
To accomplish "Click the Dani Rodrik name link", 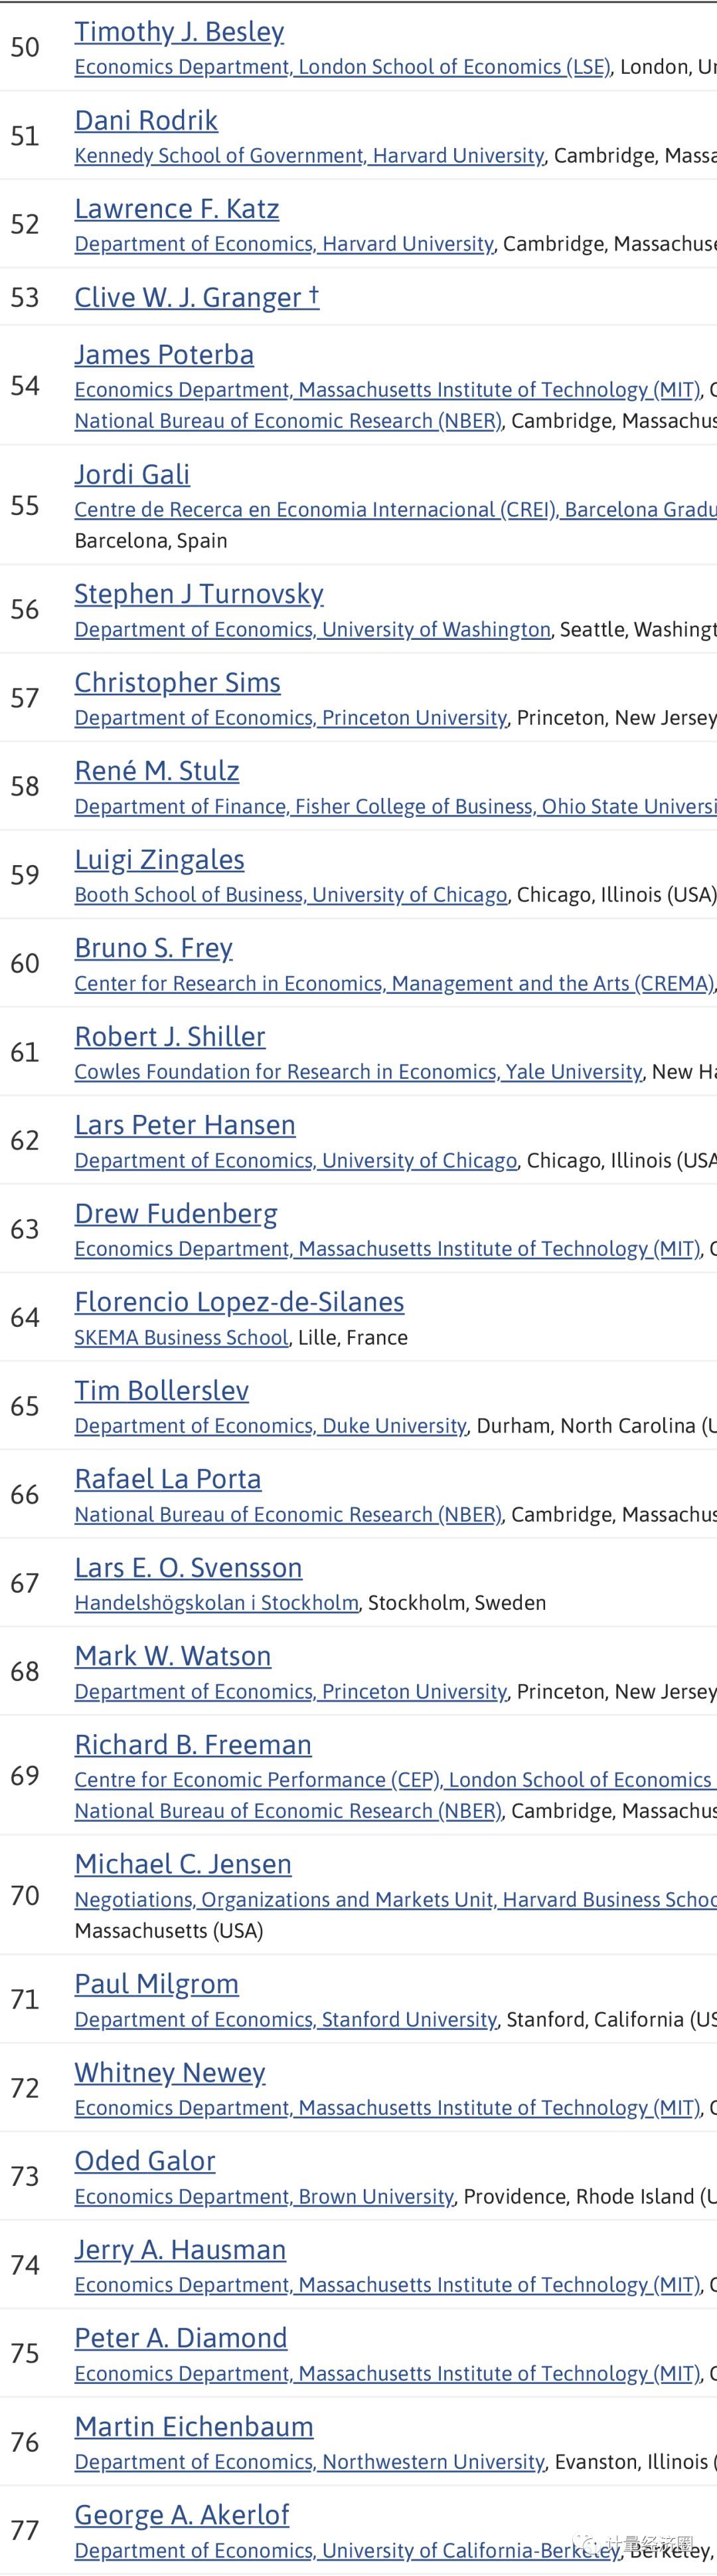I will pos(146,121).
